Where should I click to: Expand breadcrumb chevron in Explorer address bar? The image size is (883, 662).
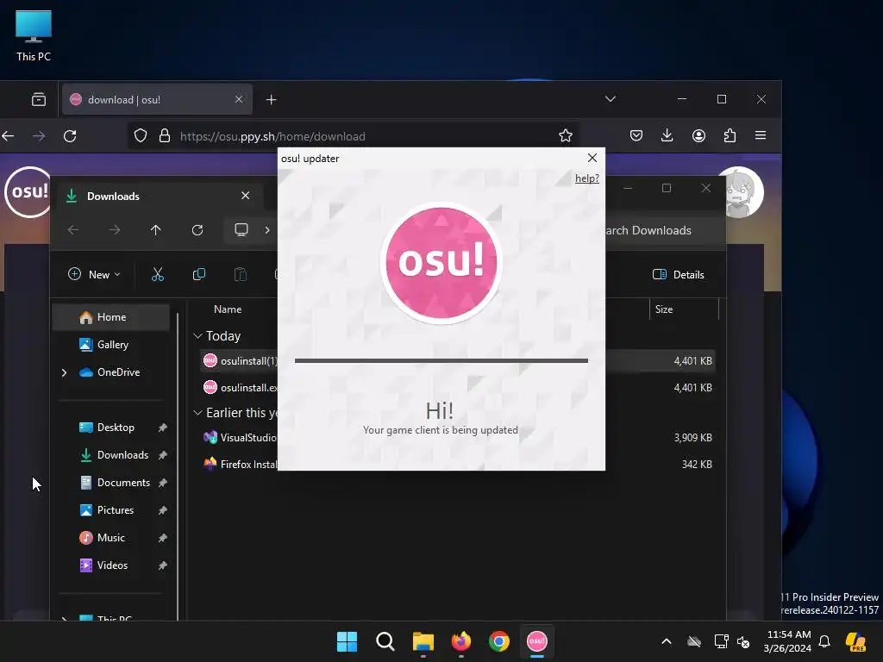click(267, 229)
